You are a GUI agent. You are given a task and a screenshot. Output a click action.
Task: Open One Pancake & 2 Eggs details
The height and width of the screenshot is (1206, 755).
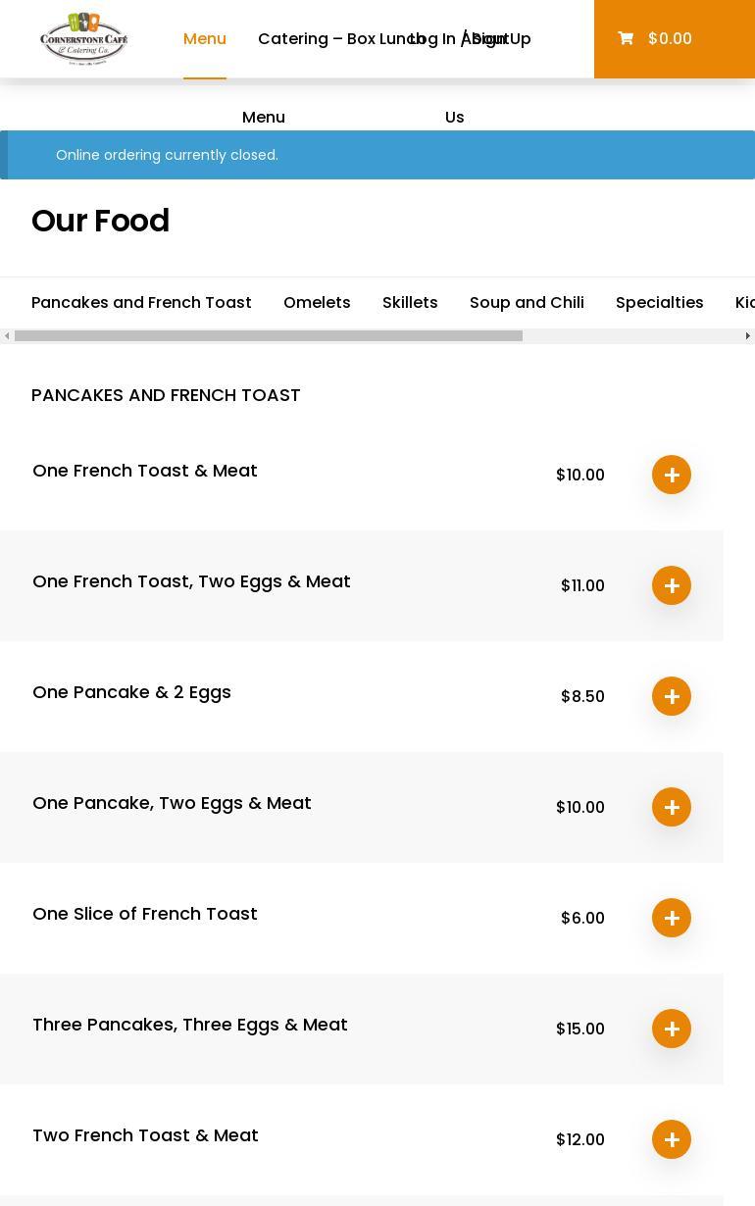(x=131, y=692)
